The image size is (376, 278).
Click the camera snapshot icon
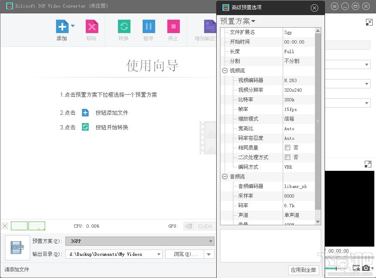pos(366,268)
